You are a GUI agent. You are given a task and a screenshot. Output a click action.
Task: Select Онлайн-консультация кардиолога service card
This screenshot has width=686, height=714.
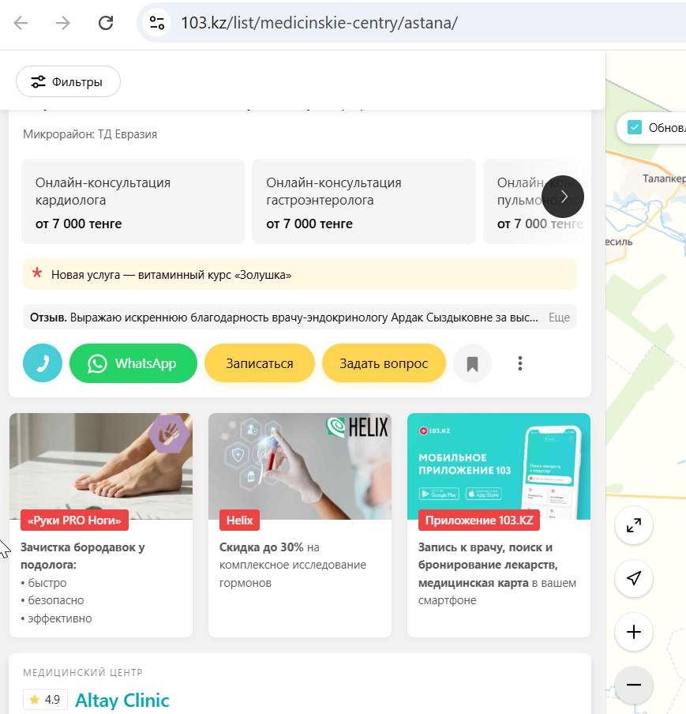click(133, 201)
